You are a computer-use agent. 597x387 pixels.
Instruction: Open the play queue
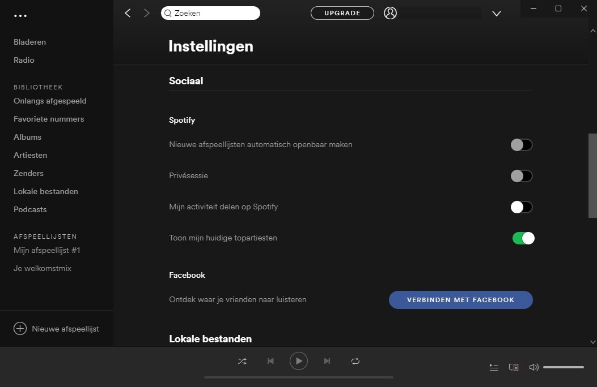click(x=493, y=367)
